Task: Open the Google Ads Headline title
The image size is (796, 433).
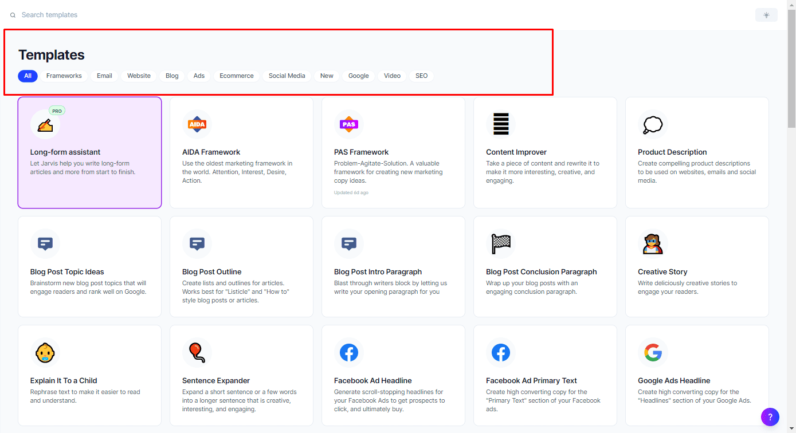Action: point(674,381)
